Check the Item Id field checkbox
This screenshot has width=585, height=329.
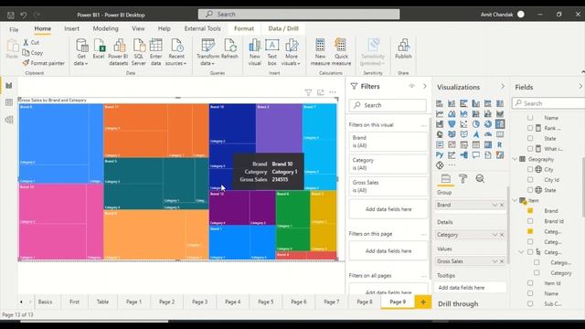(x=530, y=283)
